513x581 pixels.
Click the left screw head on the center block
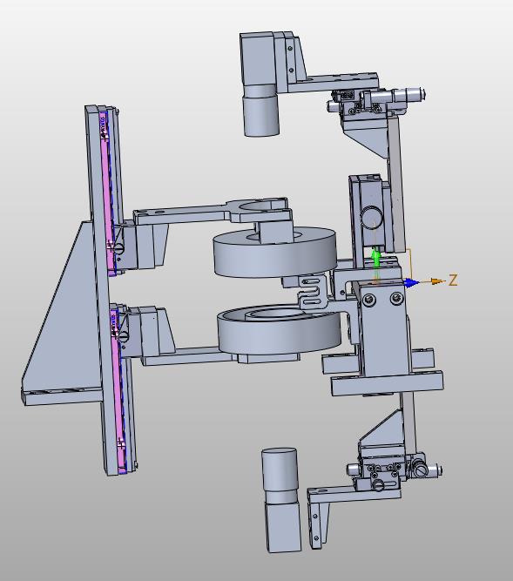(x=369, y=300)
